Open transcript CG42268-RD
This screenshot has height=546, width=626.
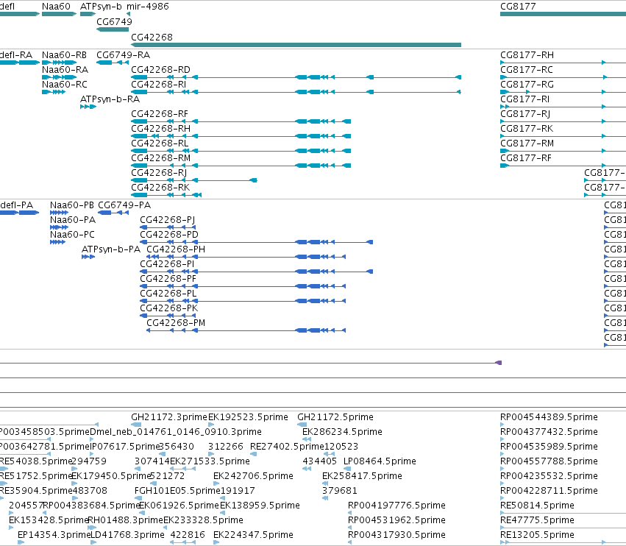[160, 70]
